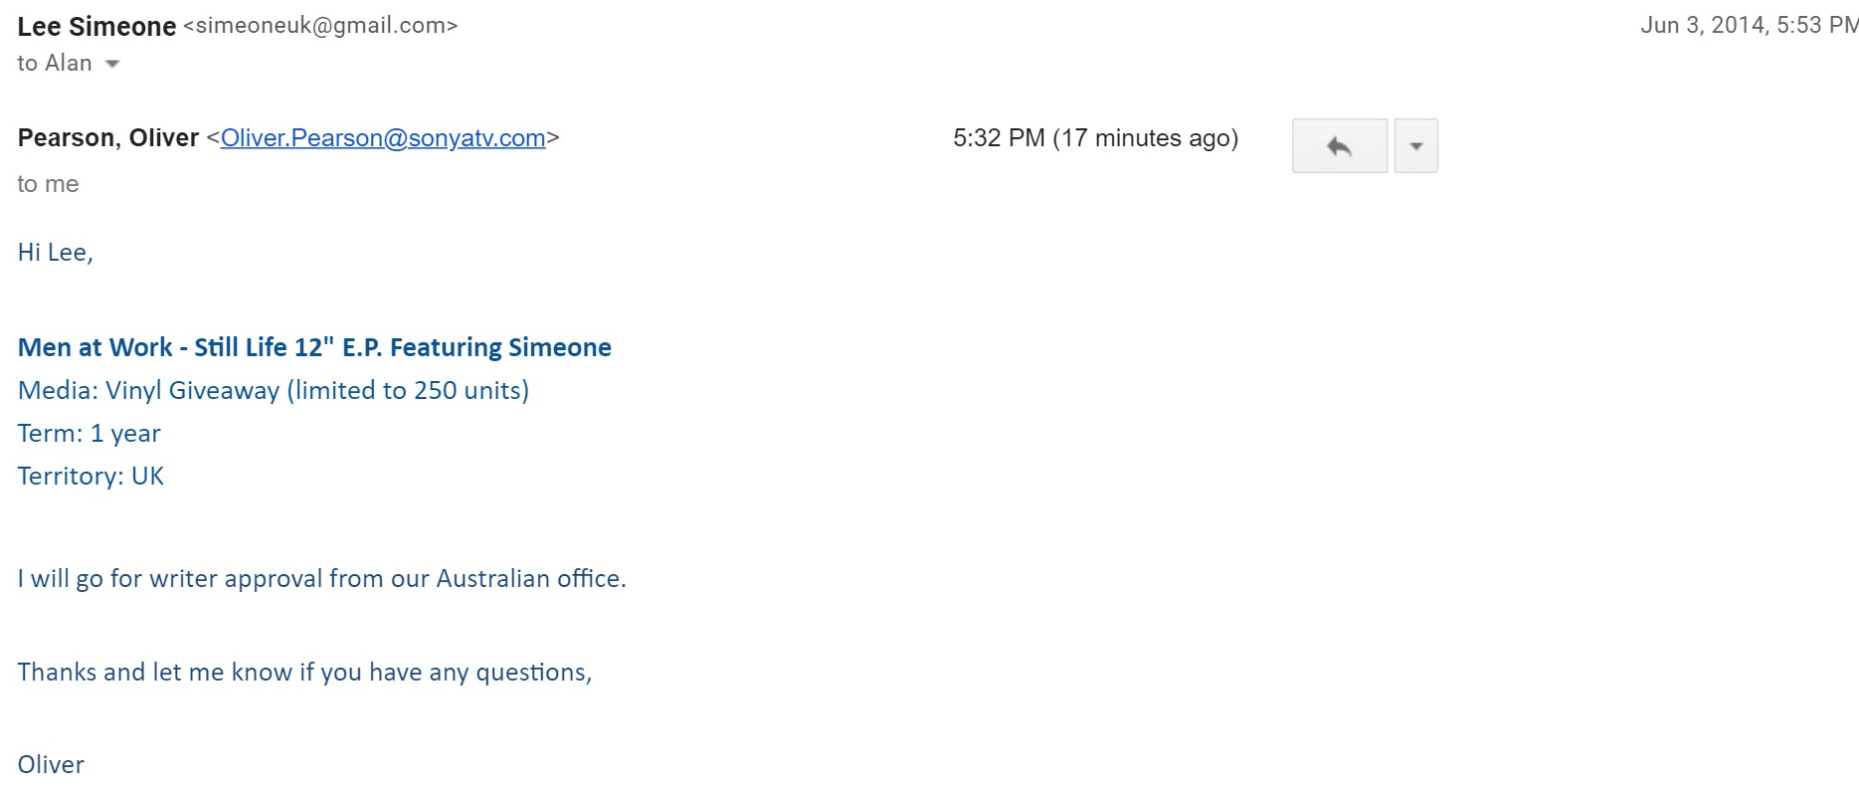Click the 'Term: 1 year' line
Screen dimensions: 1859x786
(x=90, y=434)
